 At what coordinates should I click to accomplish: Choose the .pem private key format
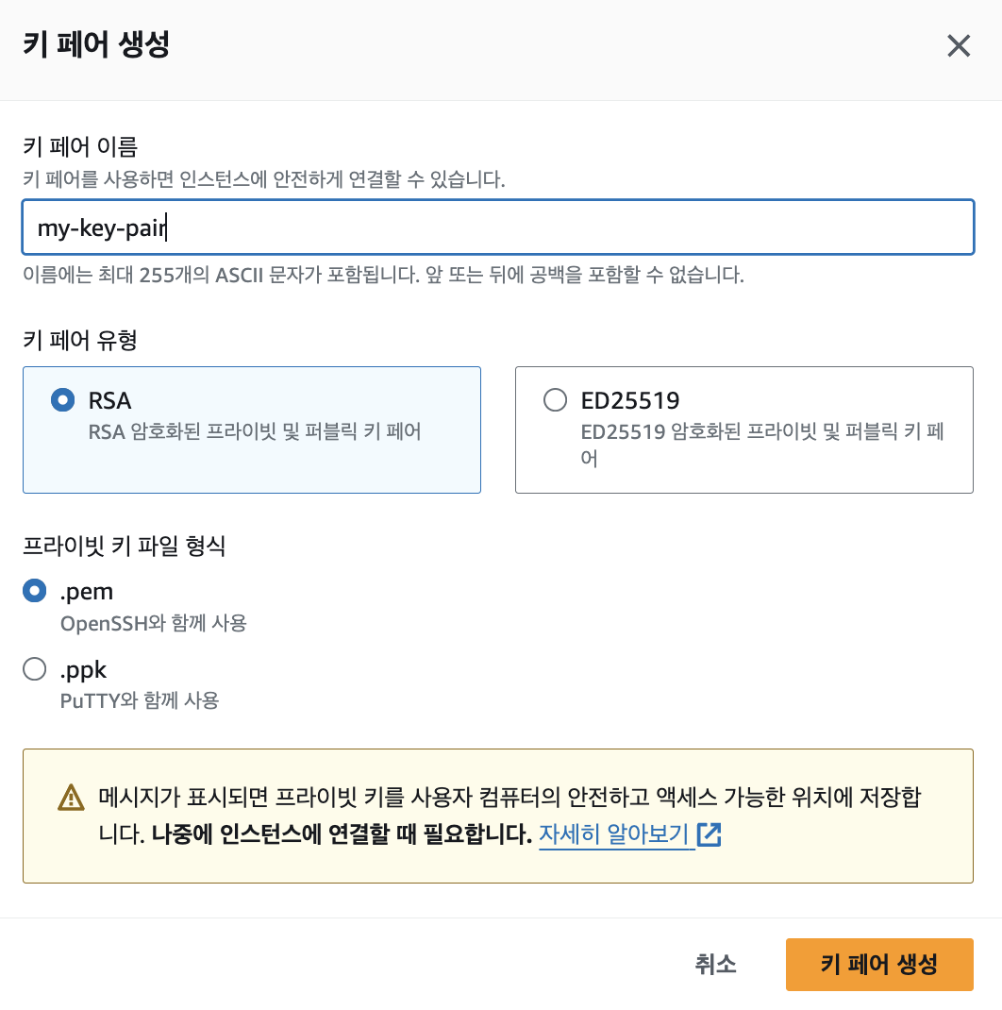pyautogui.click(x=33, y=590)
